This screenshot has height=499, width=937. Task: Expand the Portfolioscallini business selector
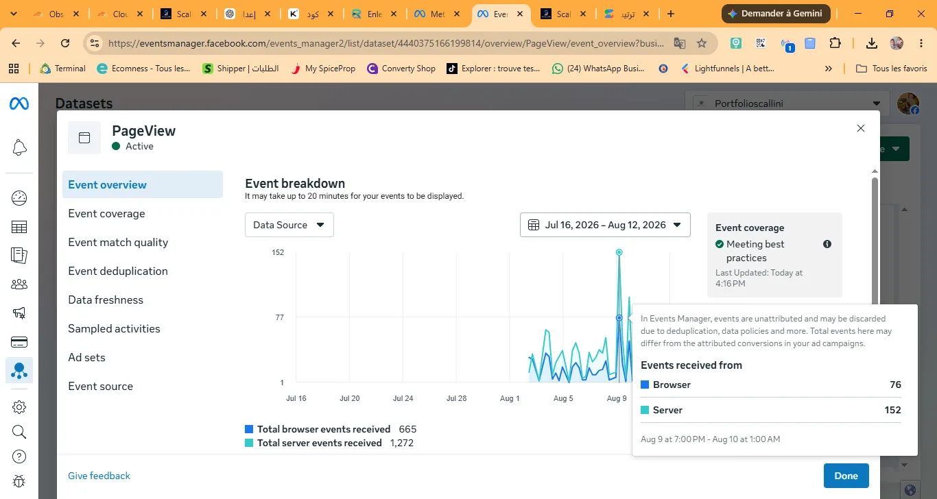(787, 104)
